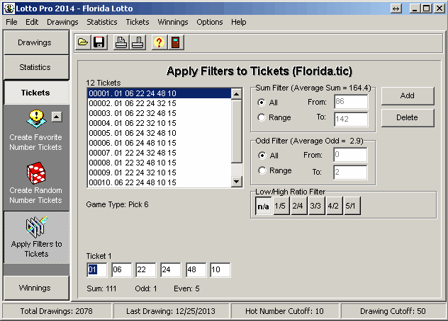Select All radio in Sum Filter

(x=261, y=103)
